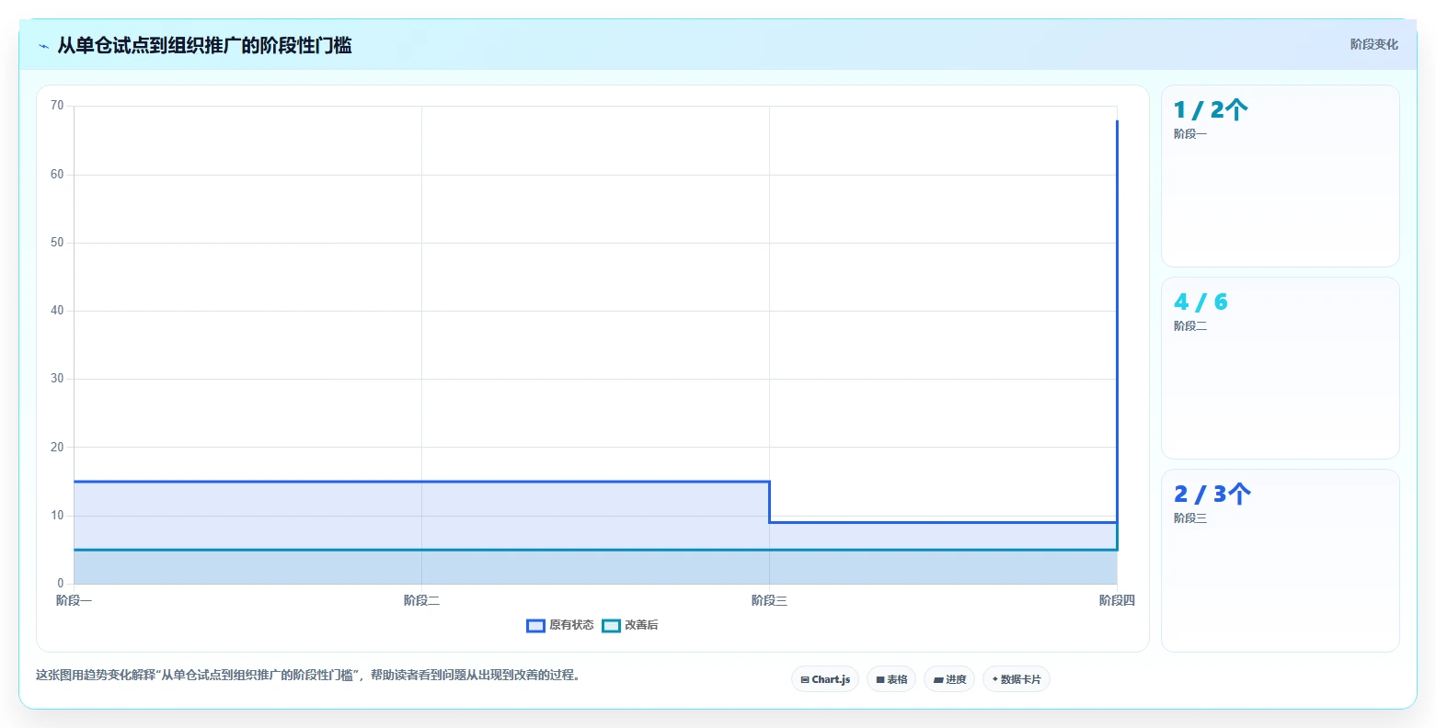Click the 2 / 3个 value text
The height and width of the screenshot is (728, 1436).
pos(1212,495)
